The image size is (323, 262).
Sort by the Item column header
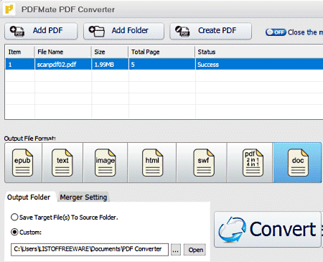[19, 52]
